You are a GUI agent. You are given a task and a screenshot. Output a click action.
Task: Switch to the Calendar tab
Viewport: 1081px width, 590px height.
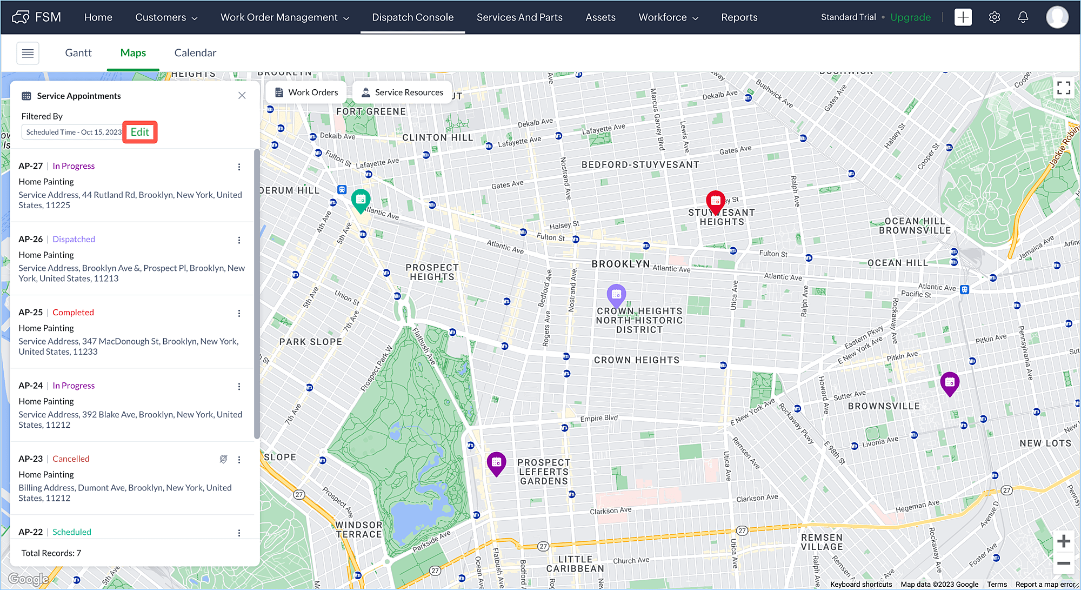195,53
